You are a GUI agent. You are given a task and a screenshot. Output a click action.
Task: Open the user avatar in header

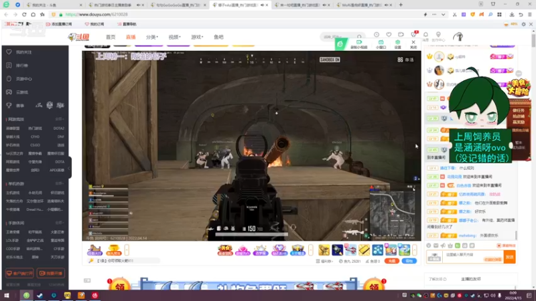458,37
